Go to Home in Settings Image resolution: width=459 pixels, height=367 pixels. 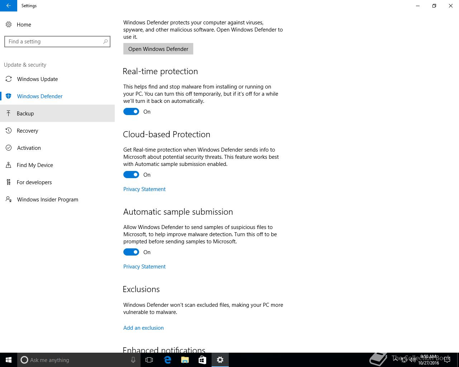point(57,24)
